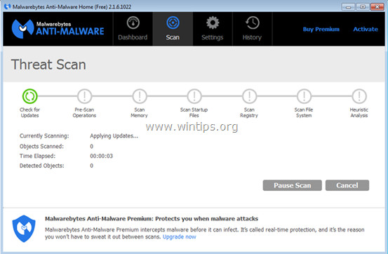
Task: Open the Settings tab
Action: pos(213,29)
